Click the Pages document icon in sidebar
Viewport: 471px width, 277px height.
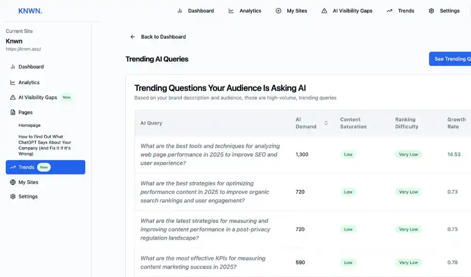pos(13,113)
